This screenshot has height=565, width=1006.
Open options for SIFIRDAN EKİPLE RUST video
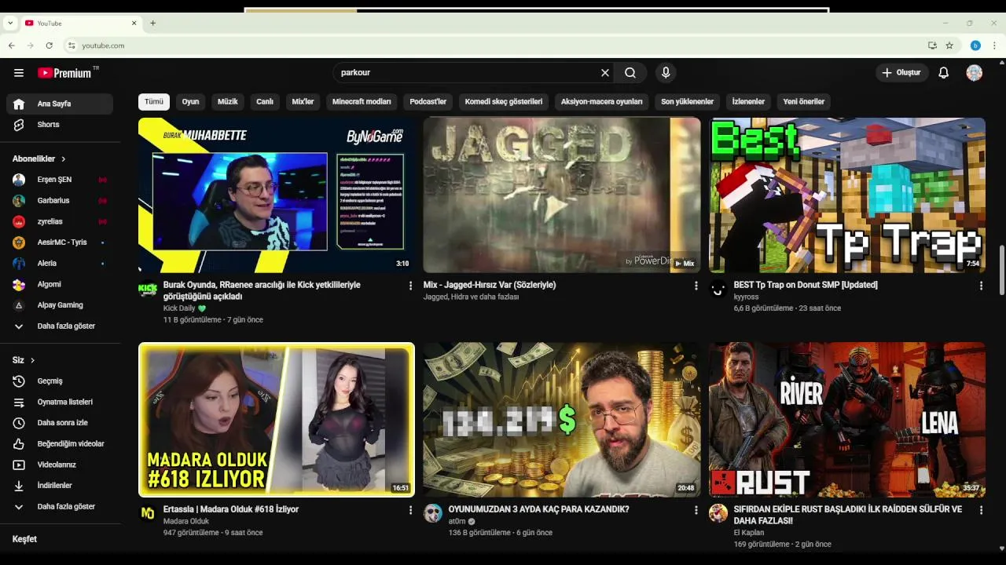click(981, 511)
